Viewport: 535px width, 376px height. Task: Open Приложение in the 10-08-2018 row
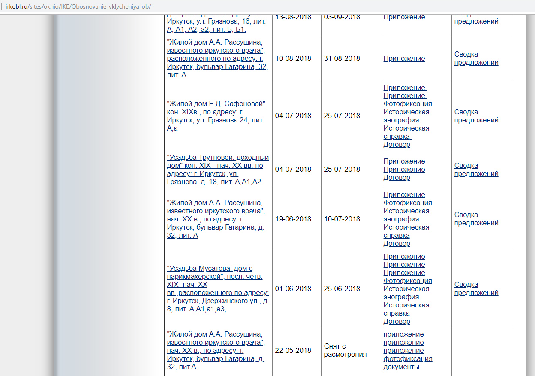click(404, 59)
